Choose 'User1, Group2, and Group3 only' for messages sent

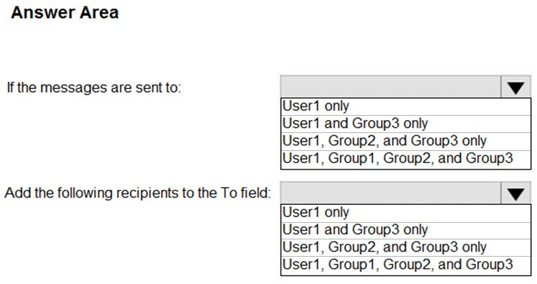(x=406, y=142)
